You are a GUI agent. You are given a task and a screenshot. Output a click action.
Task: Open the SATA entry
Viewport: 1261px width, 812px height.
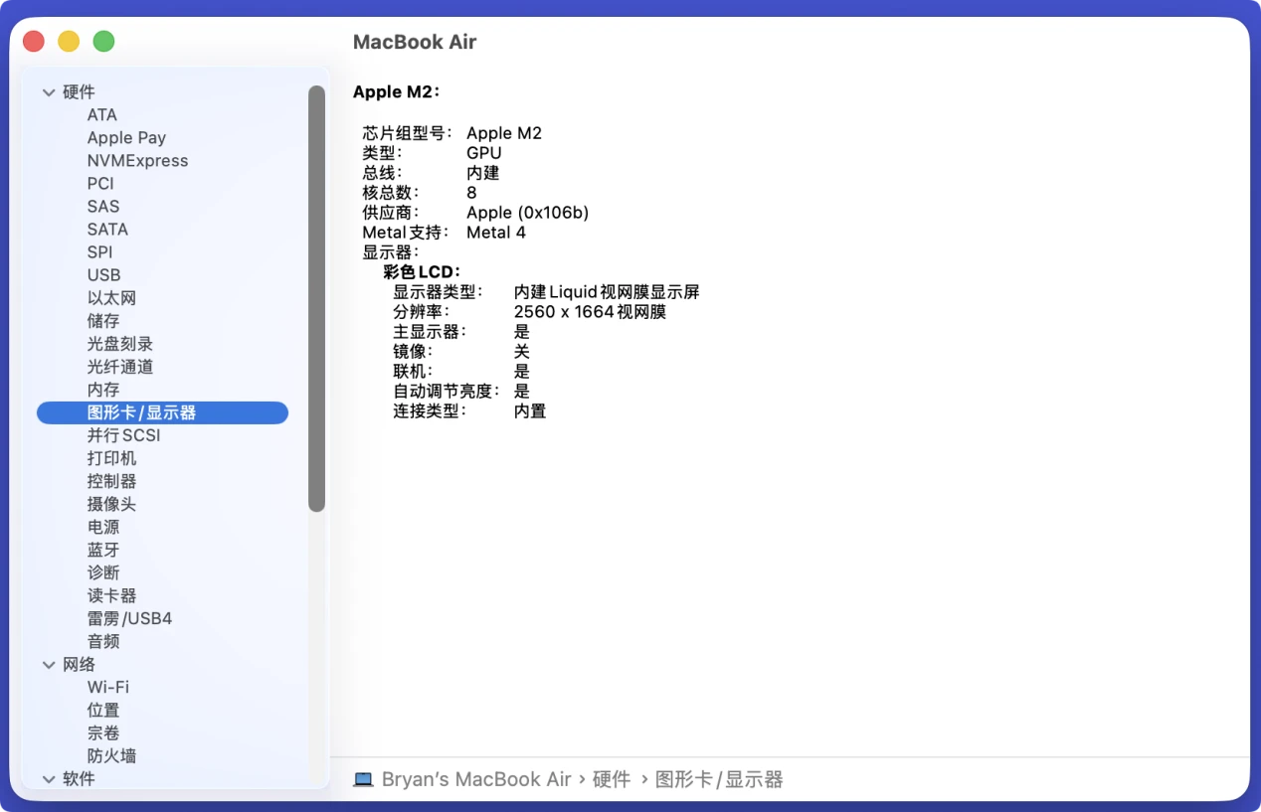click(107, 230)
